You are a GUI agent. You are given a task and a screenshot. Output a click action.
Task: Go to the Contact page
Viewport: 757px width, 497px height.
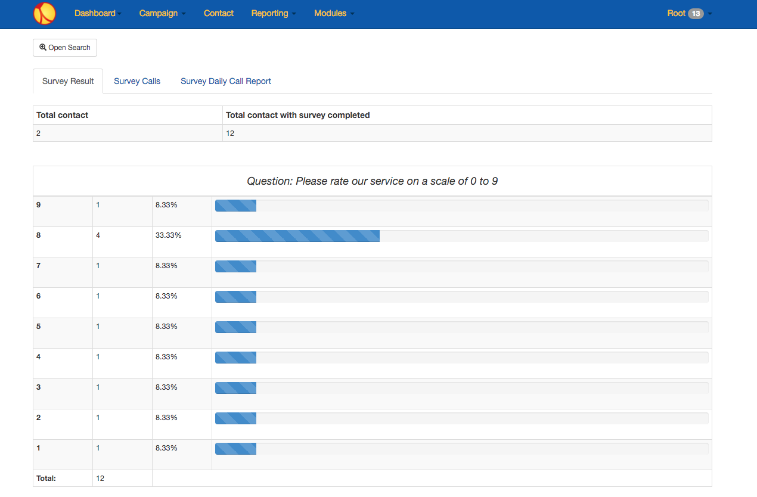(219, 13)
